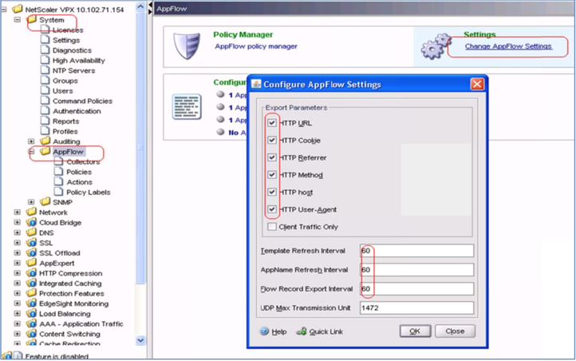Click the navigation tree scroll up arrow
The width and height of the screenshot is (576, 361).
140,6
